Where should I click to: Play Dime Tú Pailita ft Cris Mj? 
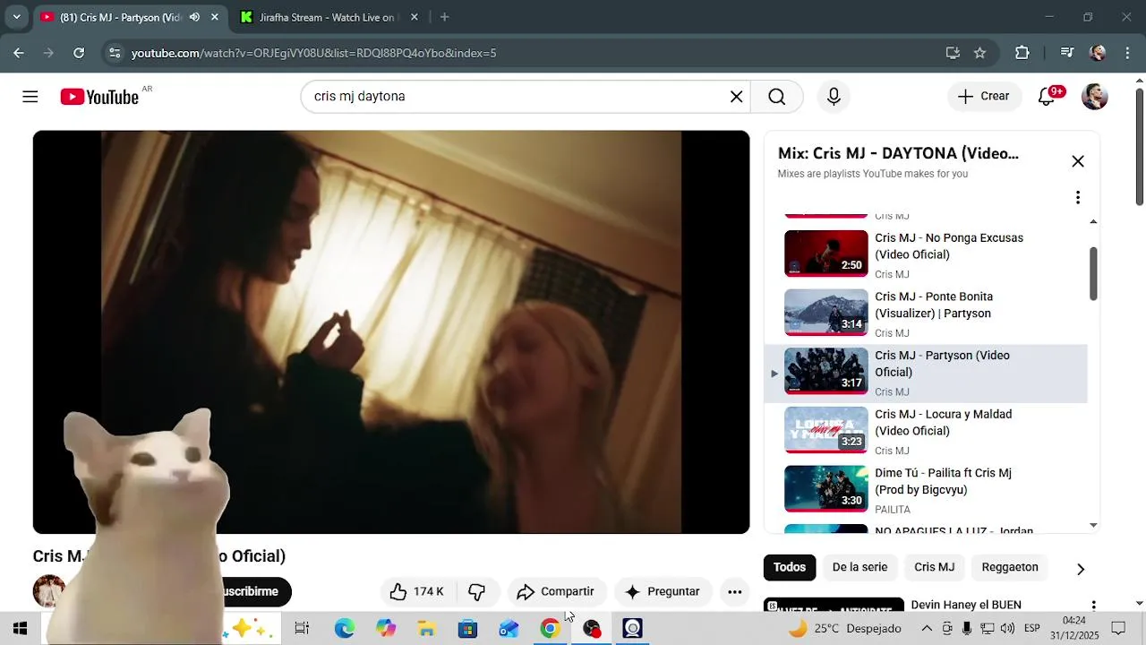tap(926, 490)
